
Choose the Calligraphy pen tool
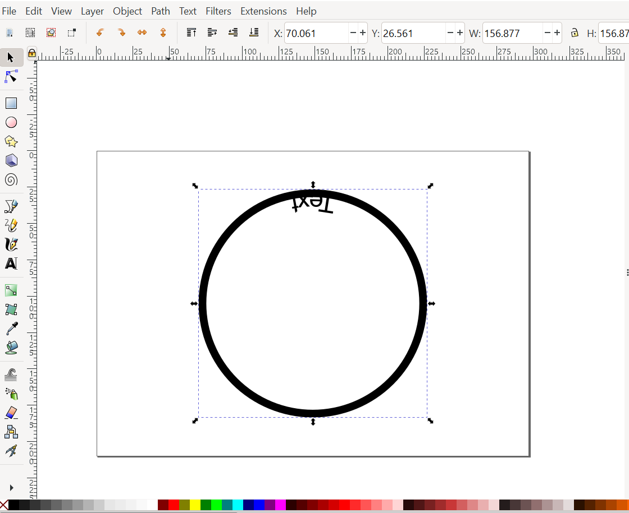tap(11, 244)
